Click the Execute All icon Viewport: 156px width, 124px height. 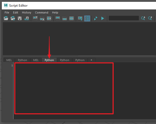point(96,18)
